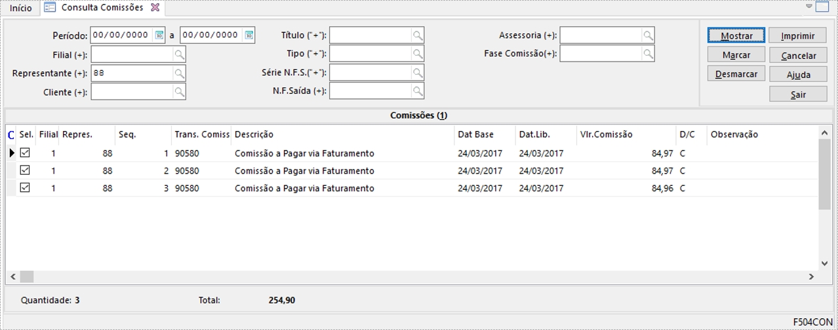Click the Comissões (1) section title

pos(418,116)
